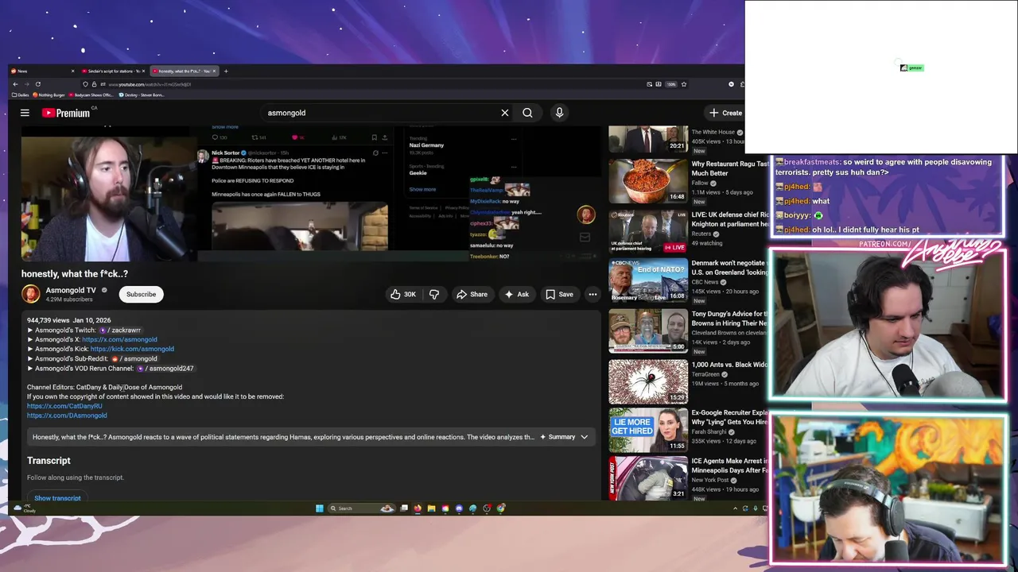This screenshot has height=572, width=1018.
Task: Open Task View from taskbar
Action: [404, 508]
